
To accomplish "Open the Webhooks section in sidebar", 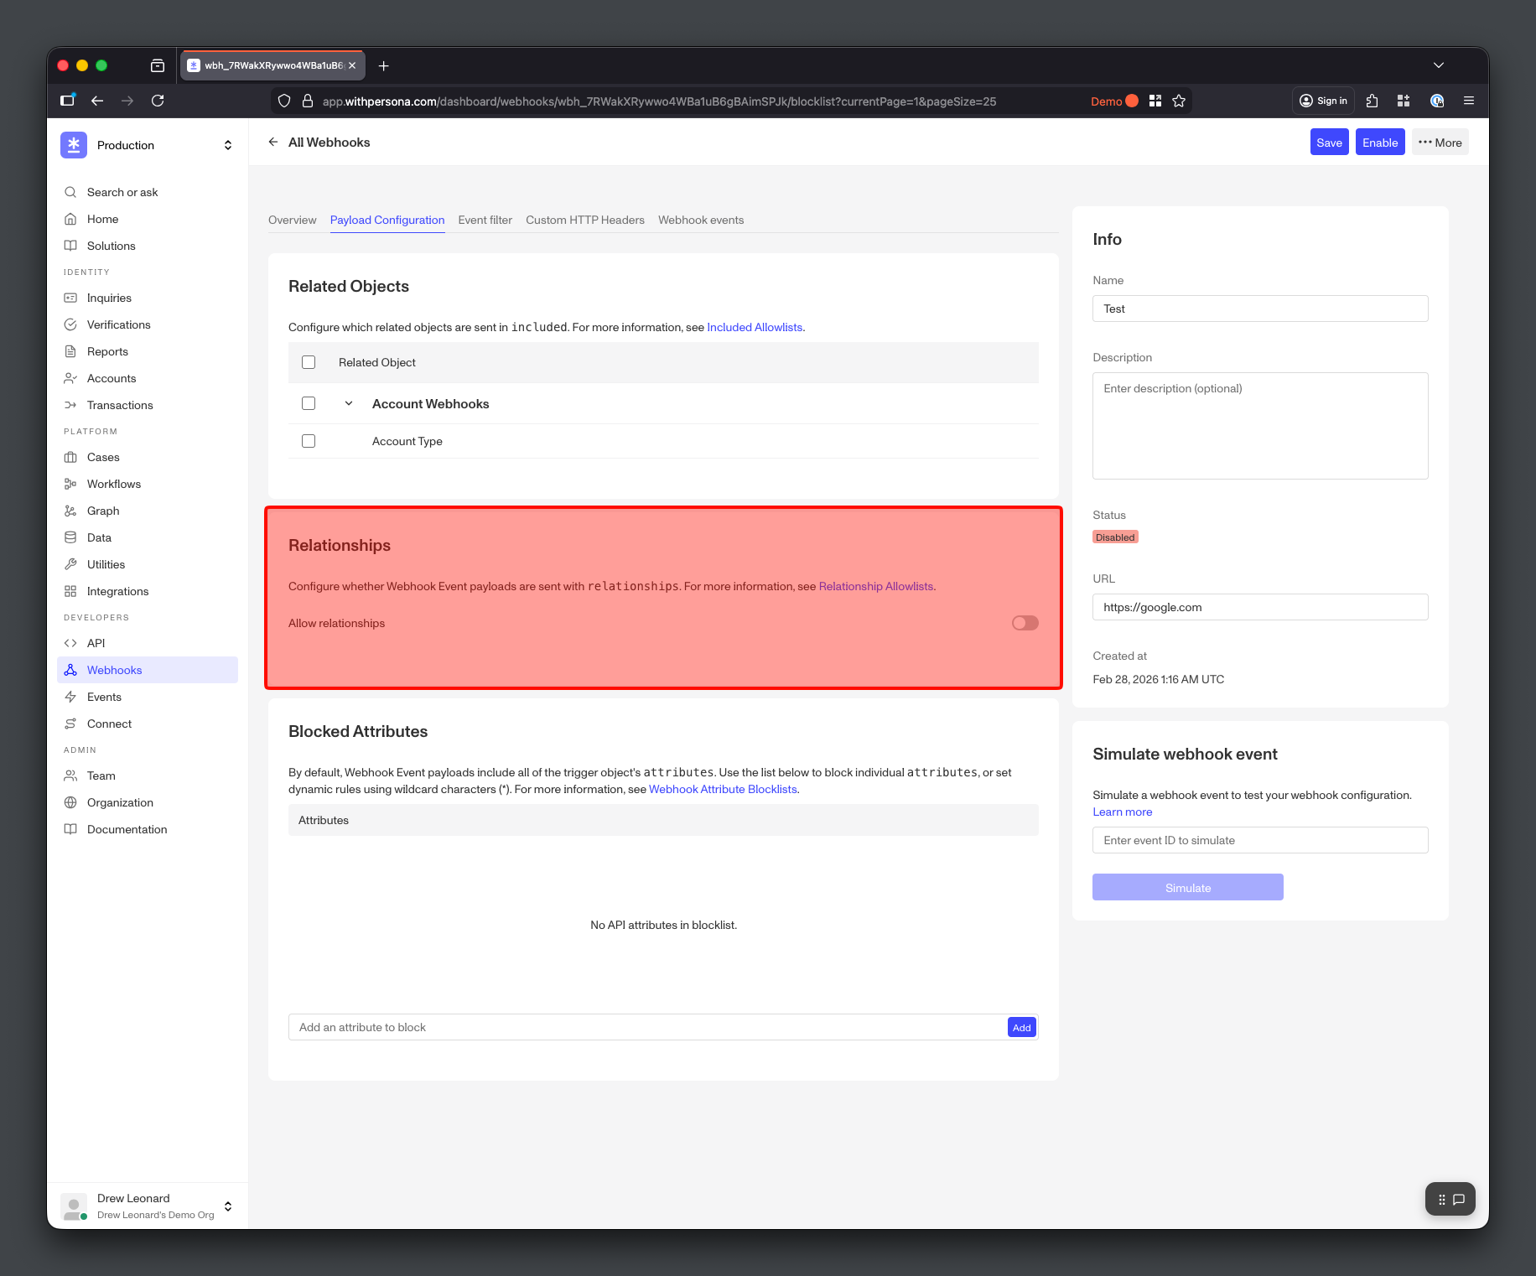I will [x=114, y=669].
